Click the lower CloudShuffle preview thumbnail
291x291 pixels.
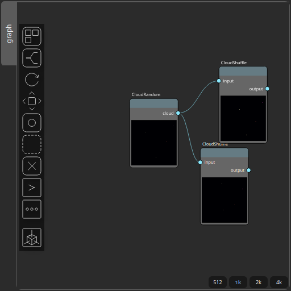225,200
